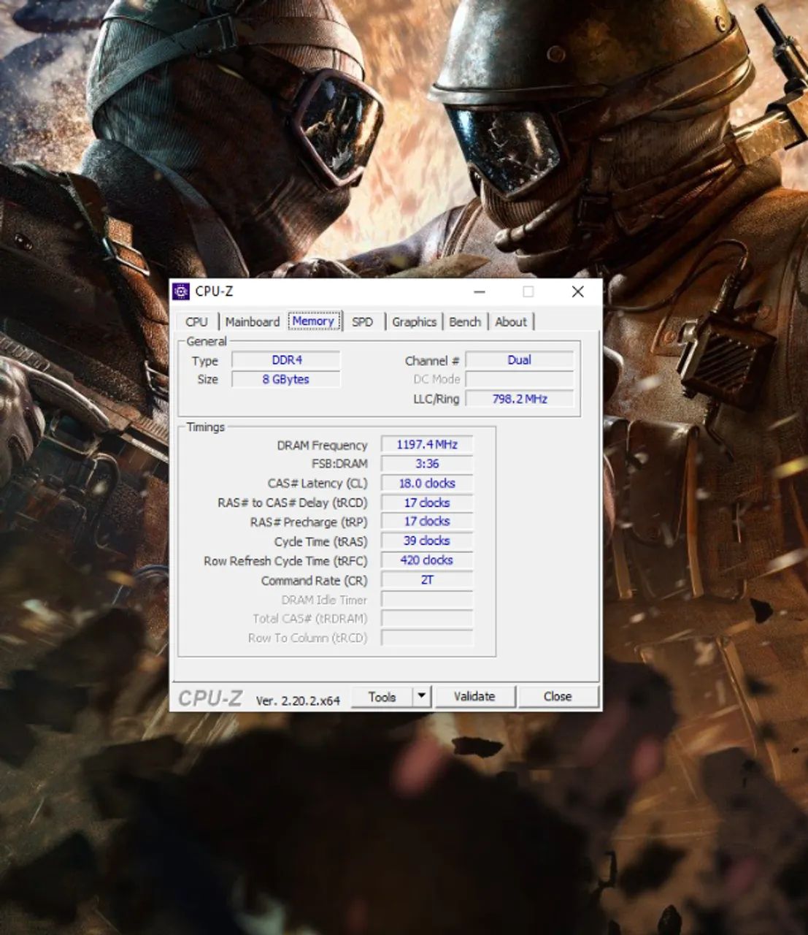
Task: Click the empty Total CAS# (tRDRAM) field
Action: [427, 619]
